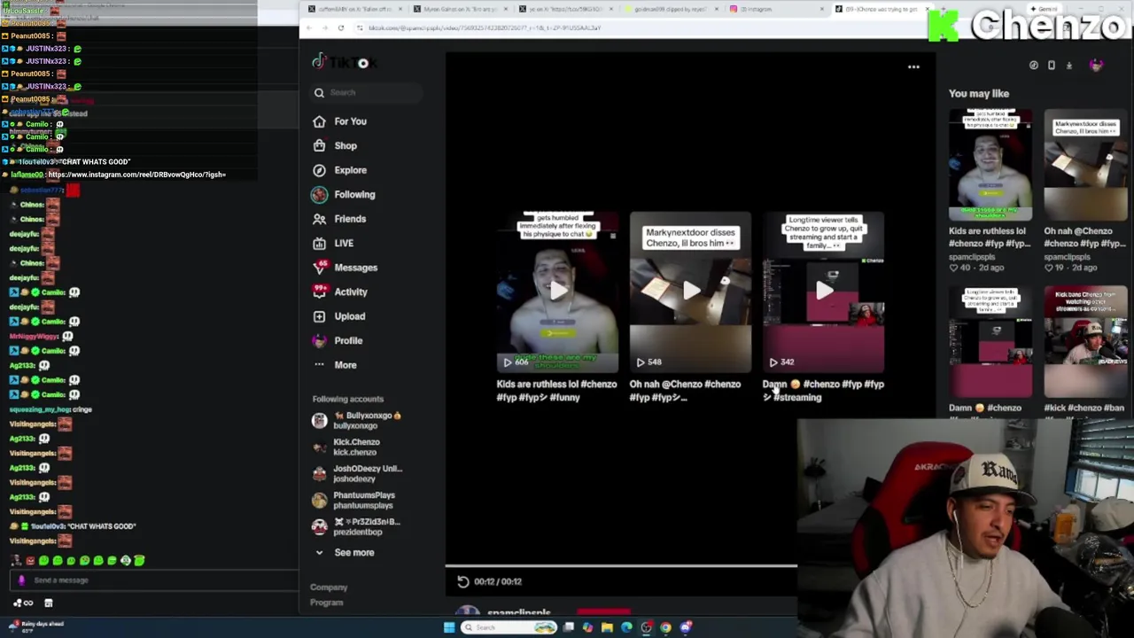
Task: Open the Windows Start menu
Action: click(449, 627)
